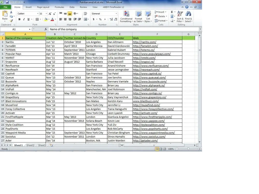Click the Cut scissors icon
Screen dimensions: 259x194
11,12
